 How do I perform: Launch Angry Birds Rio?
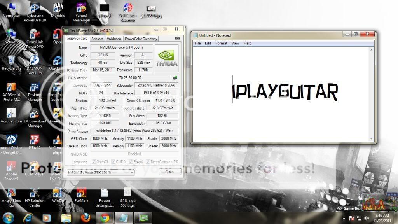(x=11, y=198)
